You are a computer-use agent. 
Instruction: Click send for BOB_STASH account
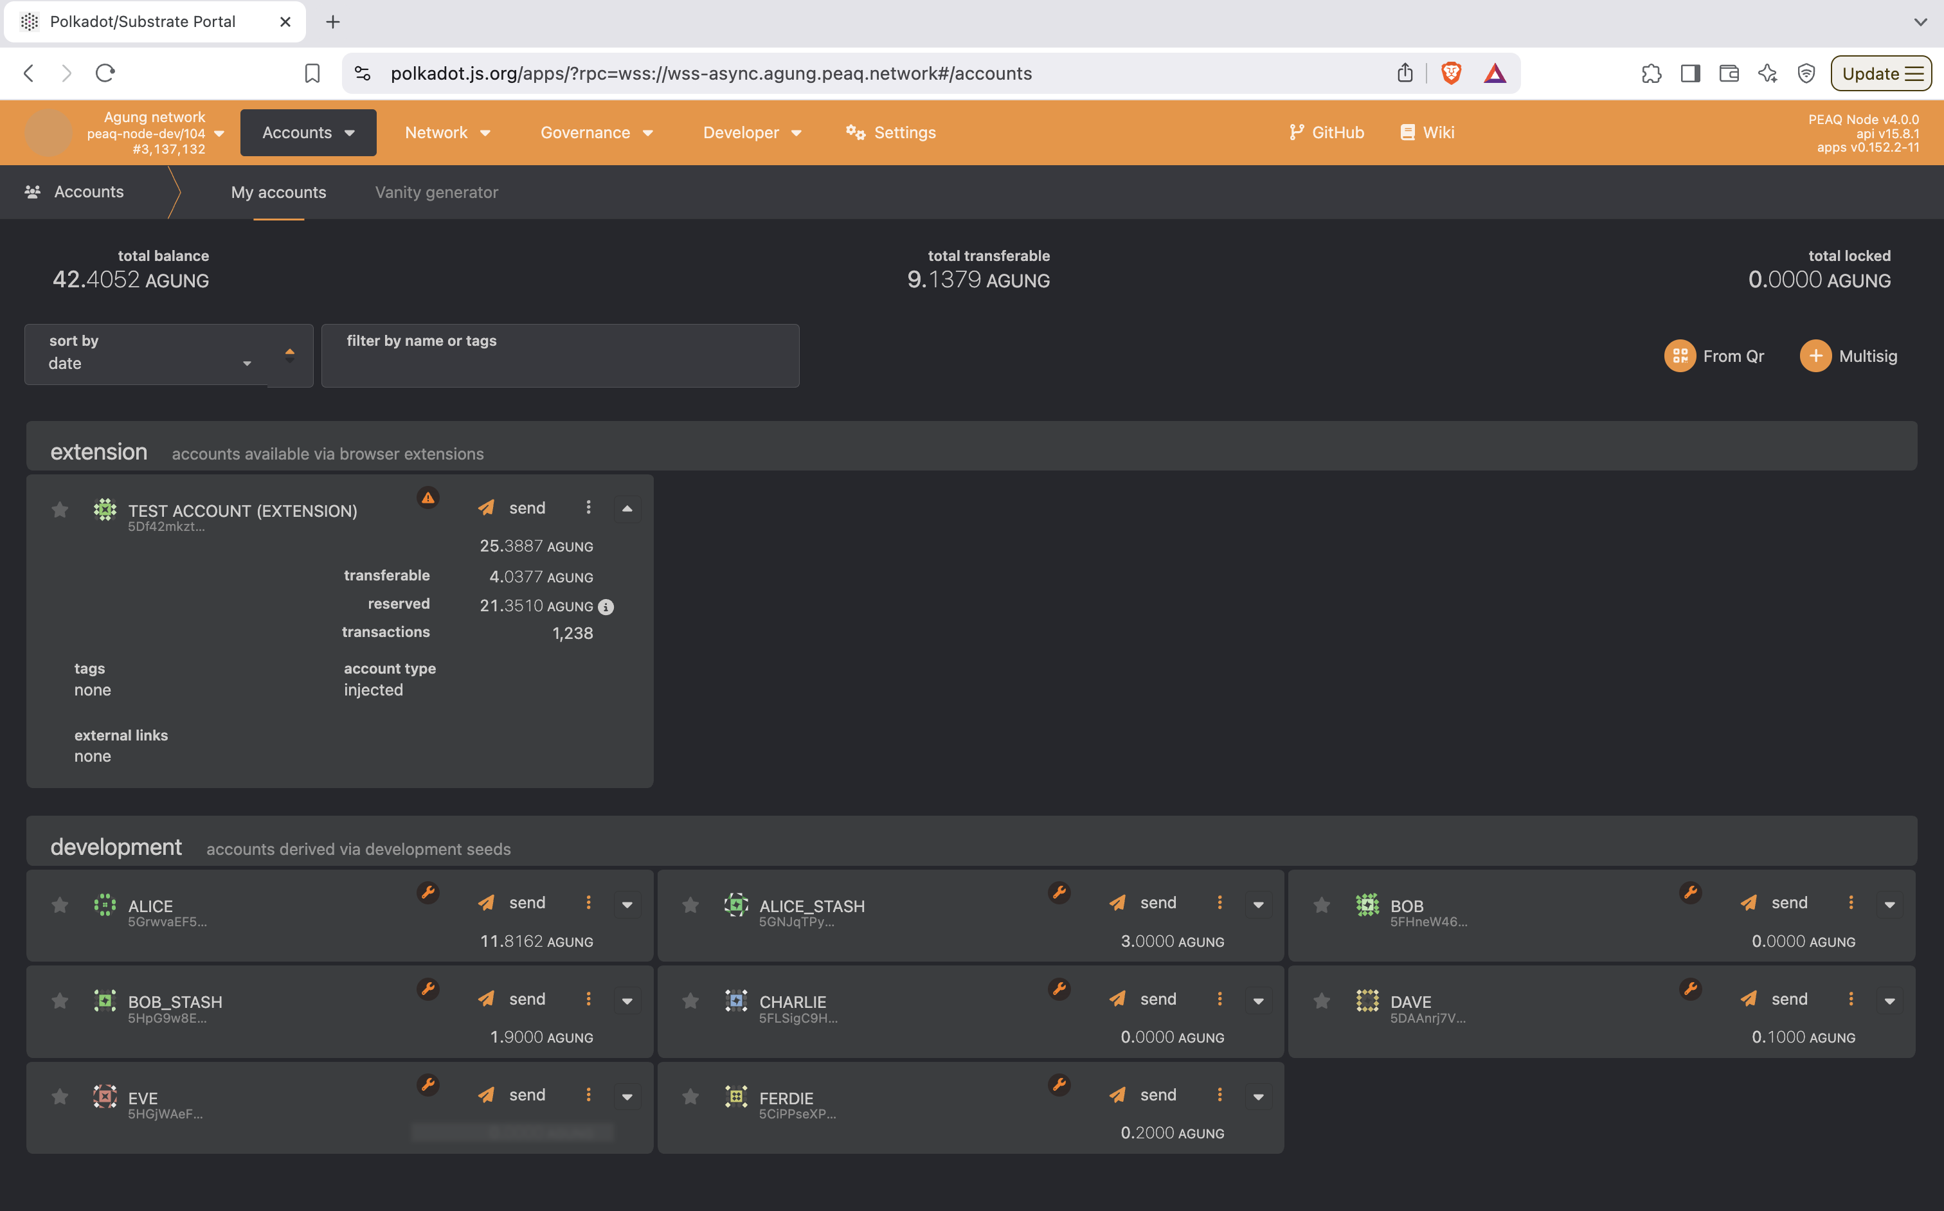[512, 999]
